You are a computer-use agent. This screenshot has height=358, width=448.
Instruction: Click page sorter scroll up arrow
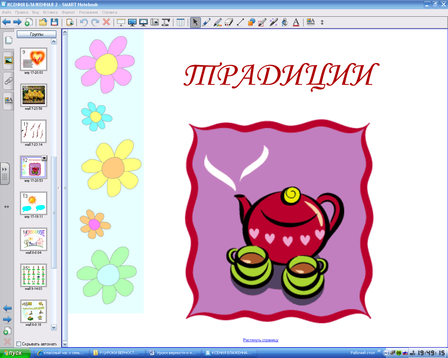[x=54, y=42]
